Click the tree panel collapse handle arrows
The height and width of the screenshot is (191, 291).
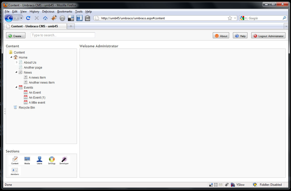coord(5,111)
